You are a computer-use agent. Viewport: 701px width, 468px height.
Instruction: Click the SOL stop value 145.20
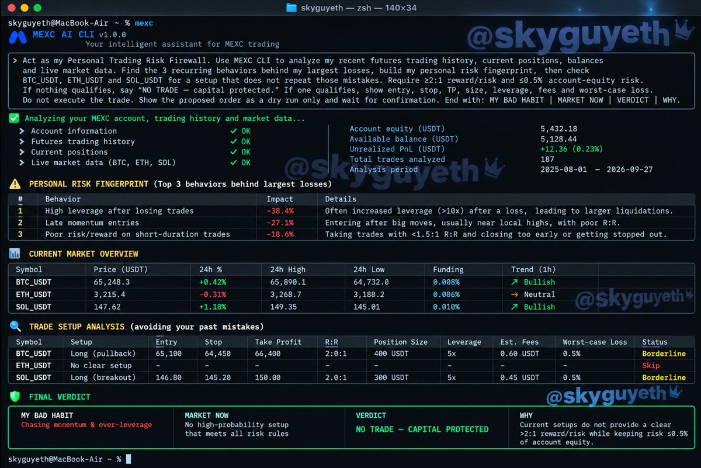tap(218, 377)
